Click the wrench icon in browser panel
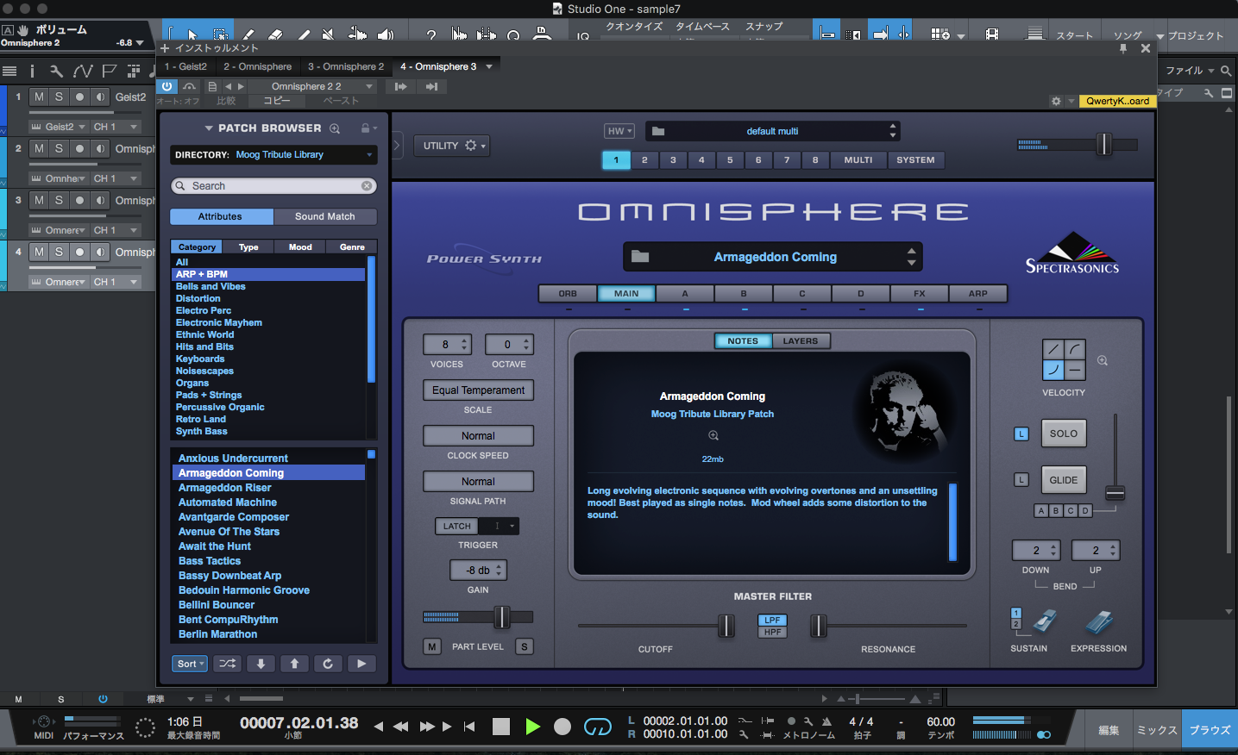Viewport: 1238px width, 755px height. 1209,92
